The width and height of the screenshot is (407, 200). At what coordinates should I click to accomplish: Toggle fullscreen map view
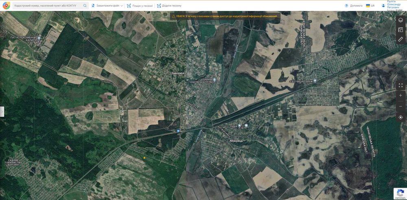tap(400, 85)
